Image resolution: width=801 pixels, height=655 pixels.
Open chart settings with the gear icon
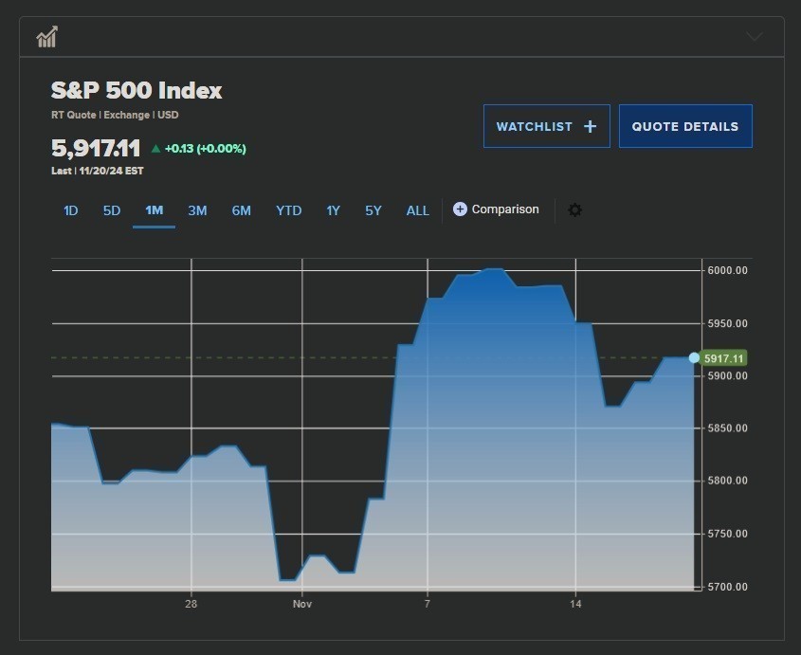click(574, 209)
